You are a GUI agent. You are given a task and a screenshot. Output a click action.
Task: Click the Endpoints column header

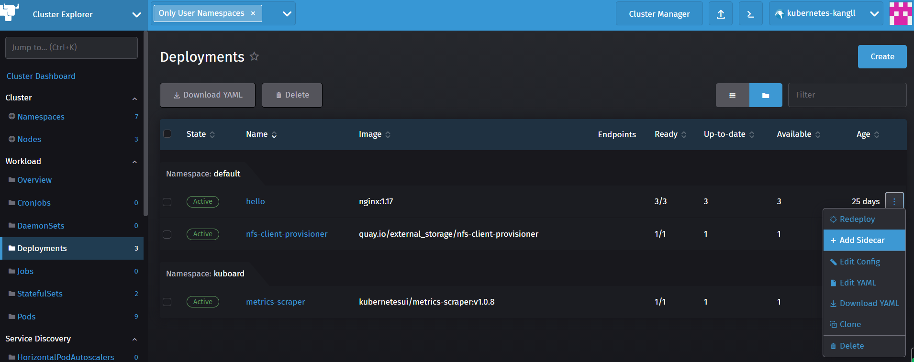coord(617,134)
